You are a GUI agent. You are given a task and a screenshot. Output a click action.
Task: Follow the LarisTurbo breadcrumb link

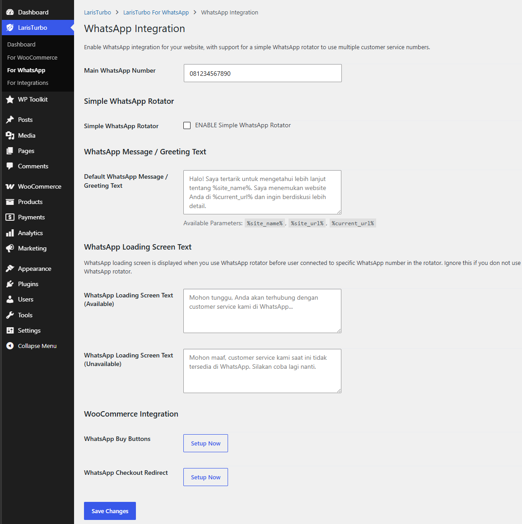click(98, 12)
